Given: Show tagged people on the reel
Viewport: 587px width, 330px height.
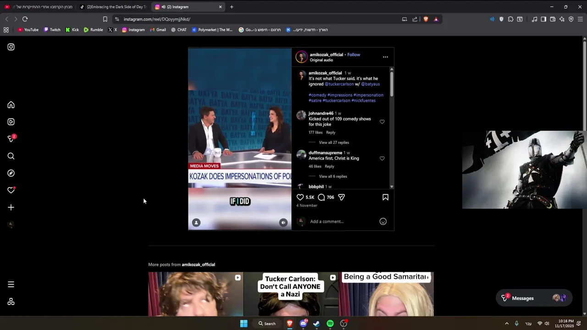Looking at the screenshot, I should coord(196,223).
